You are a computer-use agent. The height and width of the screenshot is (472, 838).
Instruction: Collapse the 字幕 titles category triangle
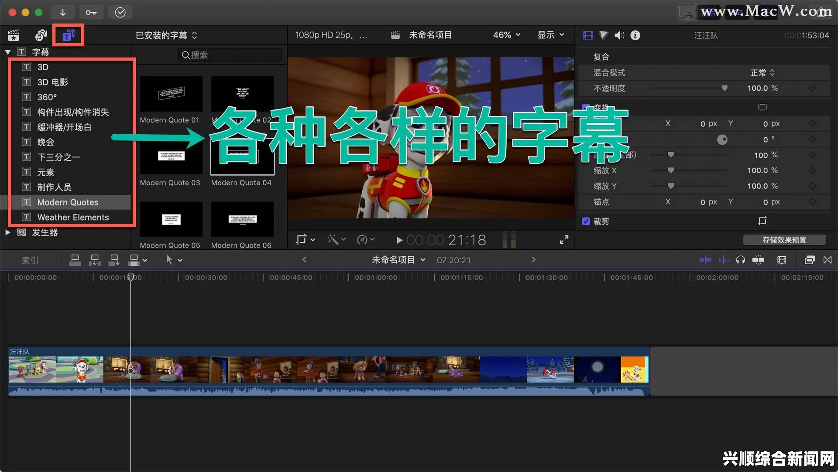point(8,52)
